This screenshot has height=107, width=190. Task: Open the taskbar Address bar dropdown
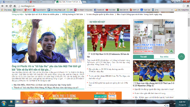164,106
